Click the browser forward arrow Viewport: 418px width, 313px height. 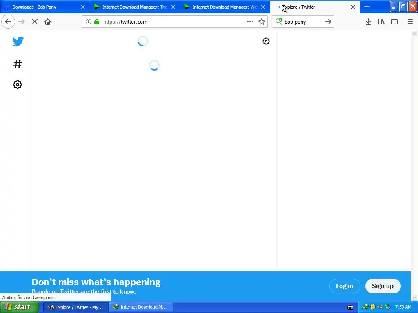22,22
